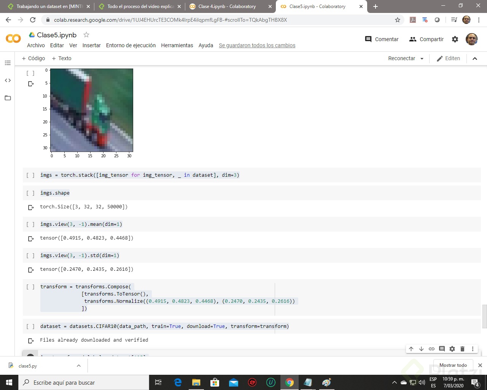Switch editing mode via the Editen button
Image resolution: width=487 pixels, height=390 pixels.
[x=448, y=58]
